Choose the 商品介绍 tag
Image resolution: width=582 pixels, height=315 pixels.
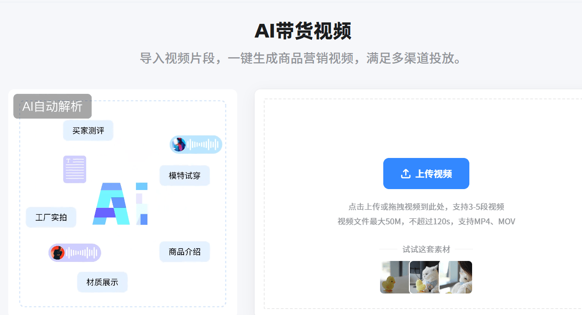point(185,252)
